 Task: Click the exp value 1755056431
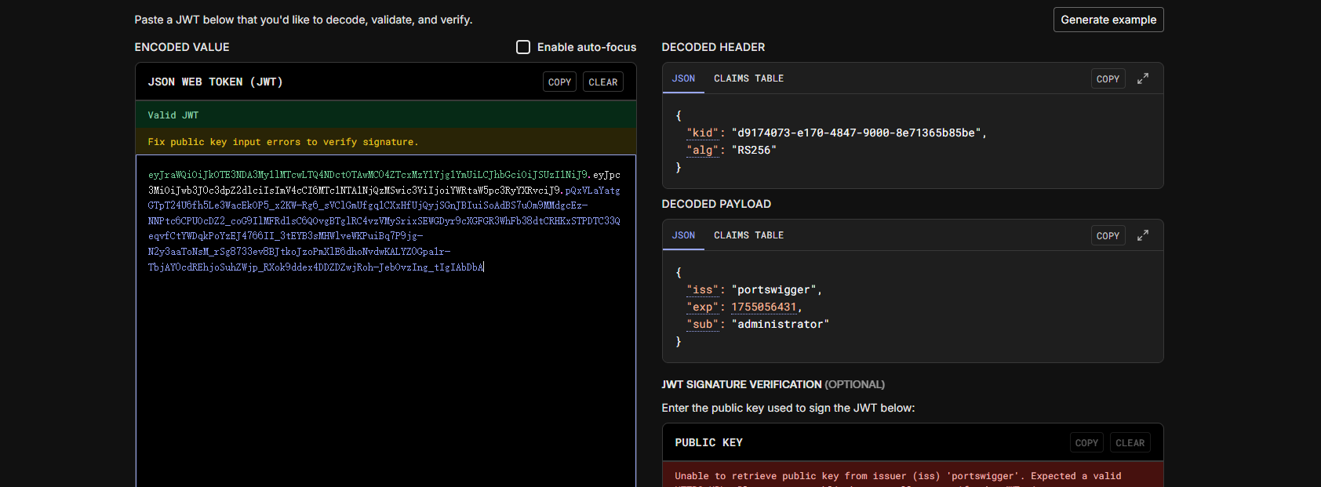coord(763,307)
